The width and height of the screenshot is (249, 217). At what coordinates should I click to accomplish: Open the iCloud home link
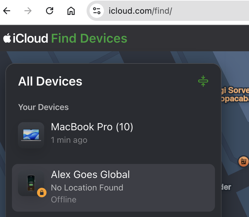click(30, 38)
